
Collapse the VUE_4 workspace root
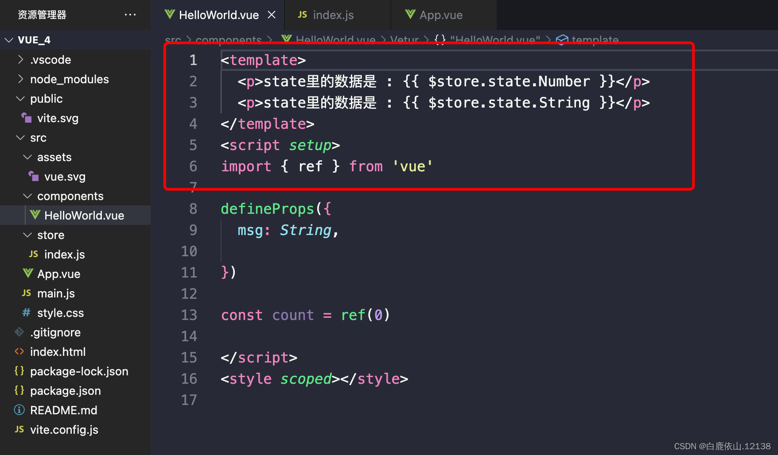click(x=9, y=40)
